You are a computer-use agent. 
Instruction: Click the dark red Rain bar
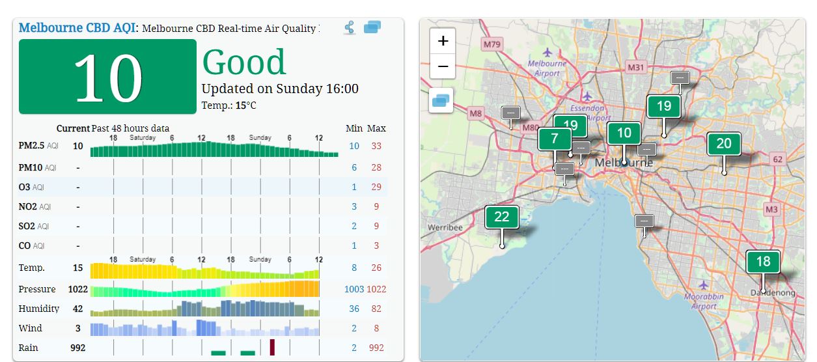pyautogui.click(x=272, y=347)
